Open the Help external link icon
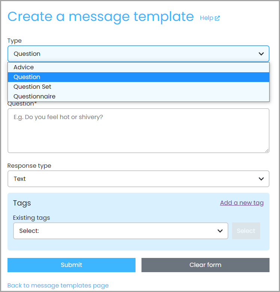Viewport: 280px width, 292px height. [217, 18]
